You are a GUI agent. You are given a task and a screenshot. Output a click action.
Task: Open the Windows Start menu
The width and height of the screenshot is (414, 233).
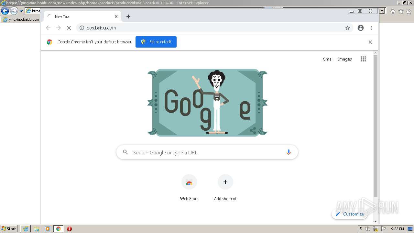click(9, 229)
